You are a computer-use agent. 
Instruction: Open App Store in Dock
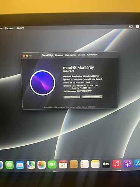click(x=137, y=163)
